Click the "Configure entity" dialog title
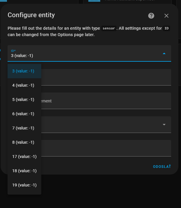 [31, 15]
